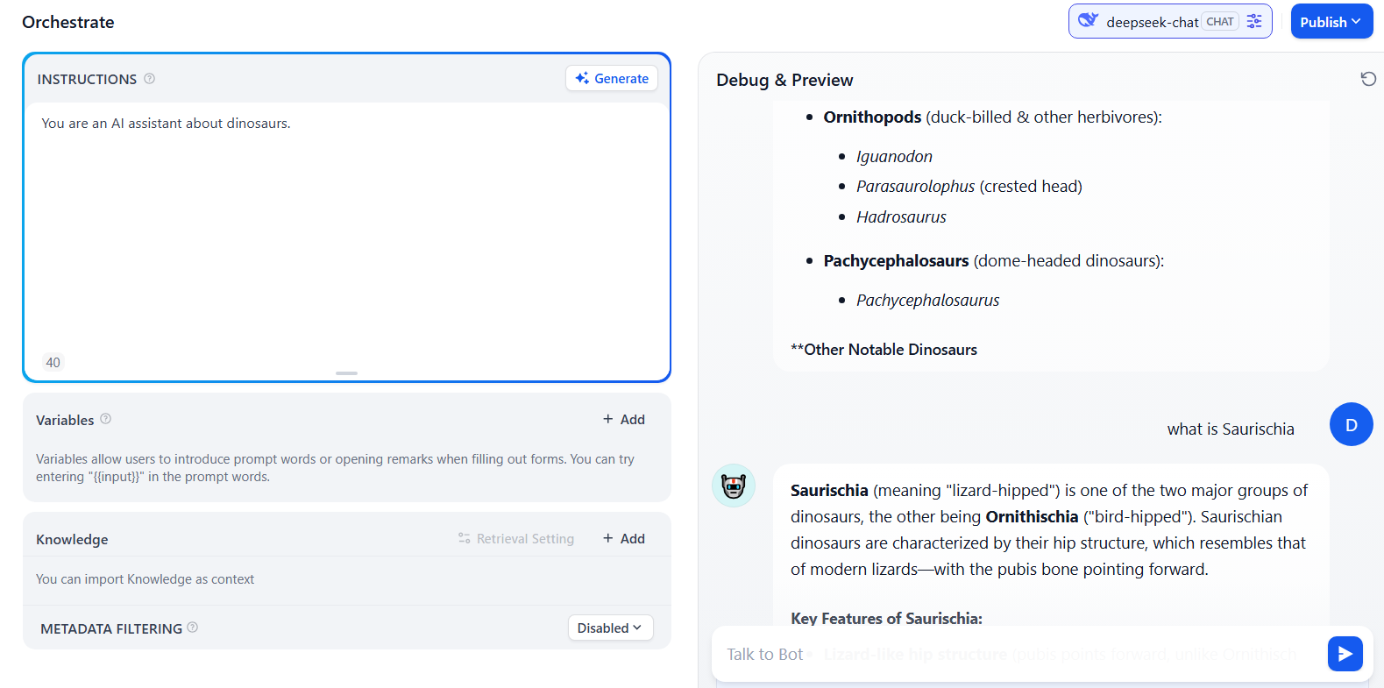The width and height of the screenshot is (1384, 688).
Task: Open the Instructions help tooltip icon
Action: tap(150, 79)
